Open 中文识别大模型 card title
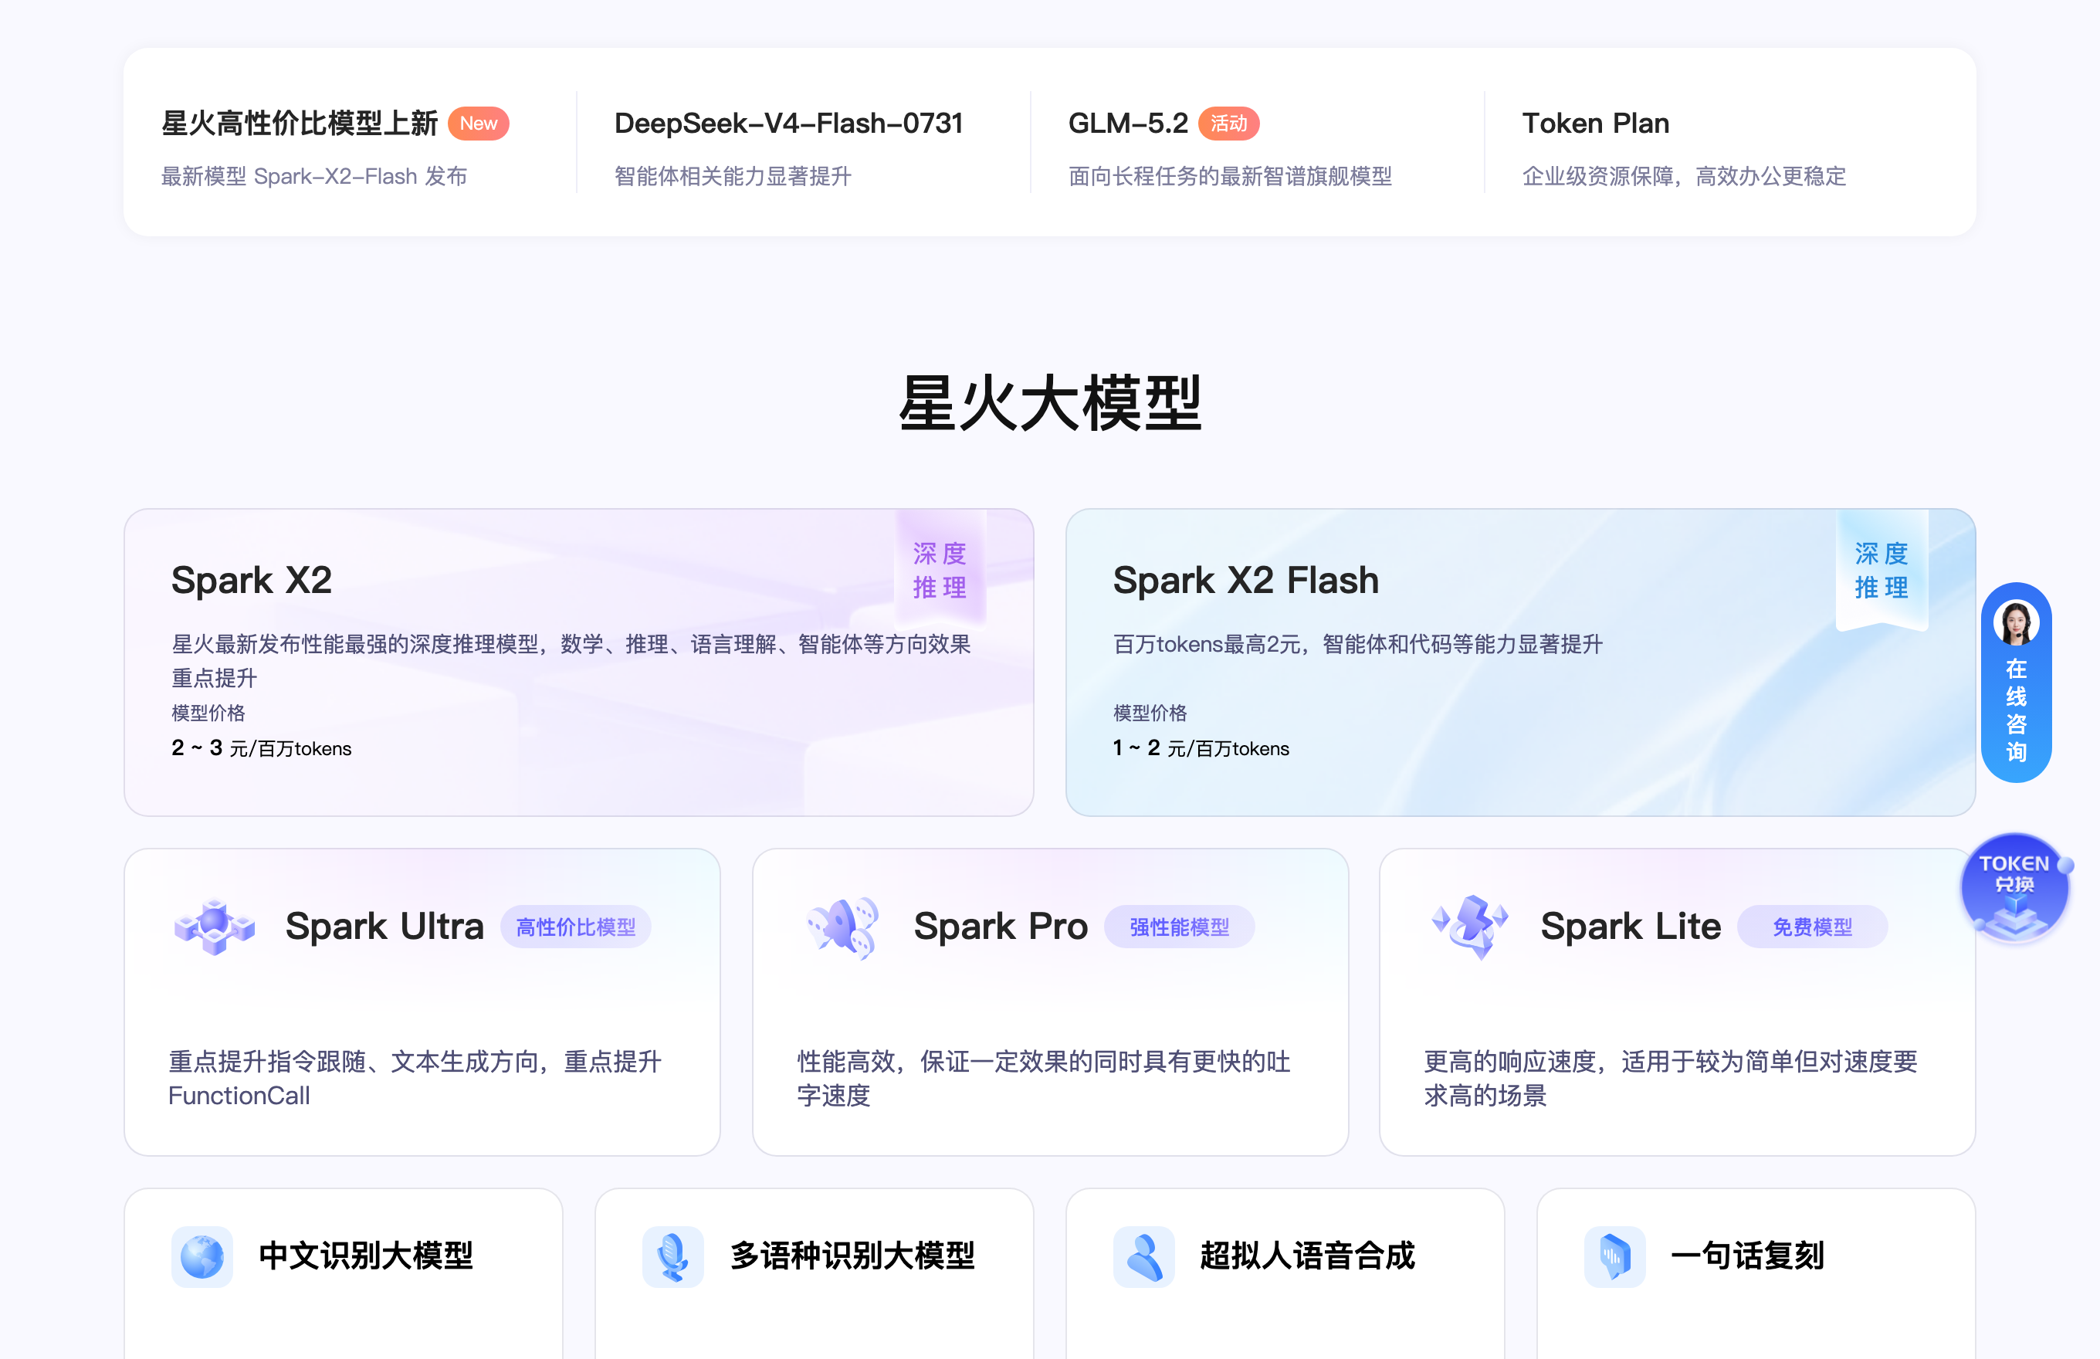 tap(366, 1256)
